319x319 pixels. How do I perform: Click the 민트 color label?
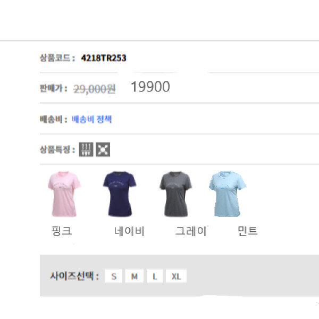[x=247, y=231]
